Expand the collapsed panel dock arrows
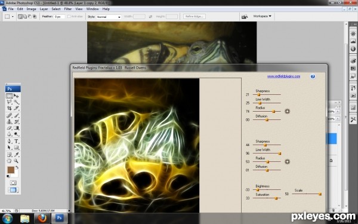This screenshot has height=224, width=358. click(x=355, y=24)
